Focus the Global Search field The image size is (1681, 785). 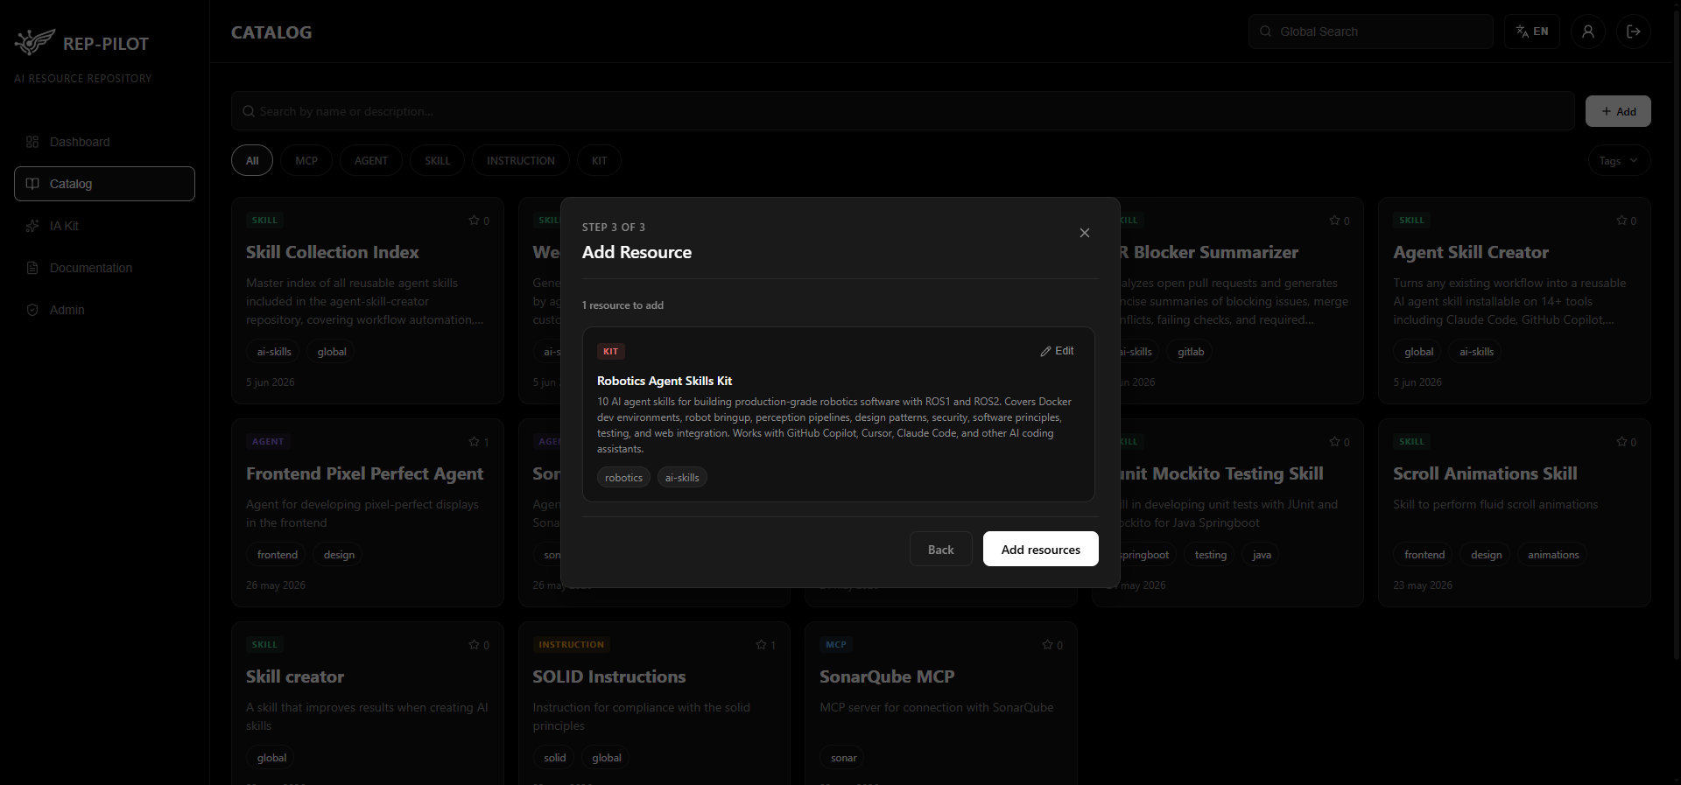[1371, 32]
